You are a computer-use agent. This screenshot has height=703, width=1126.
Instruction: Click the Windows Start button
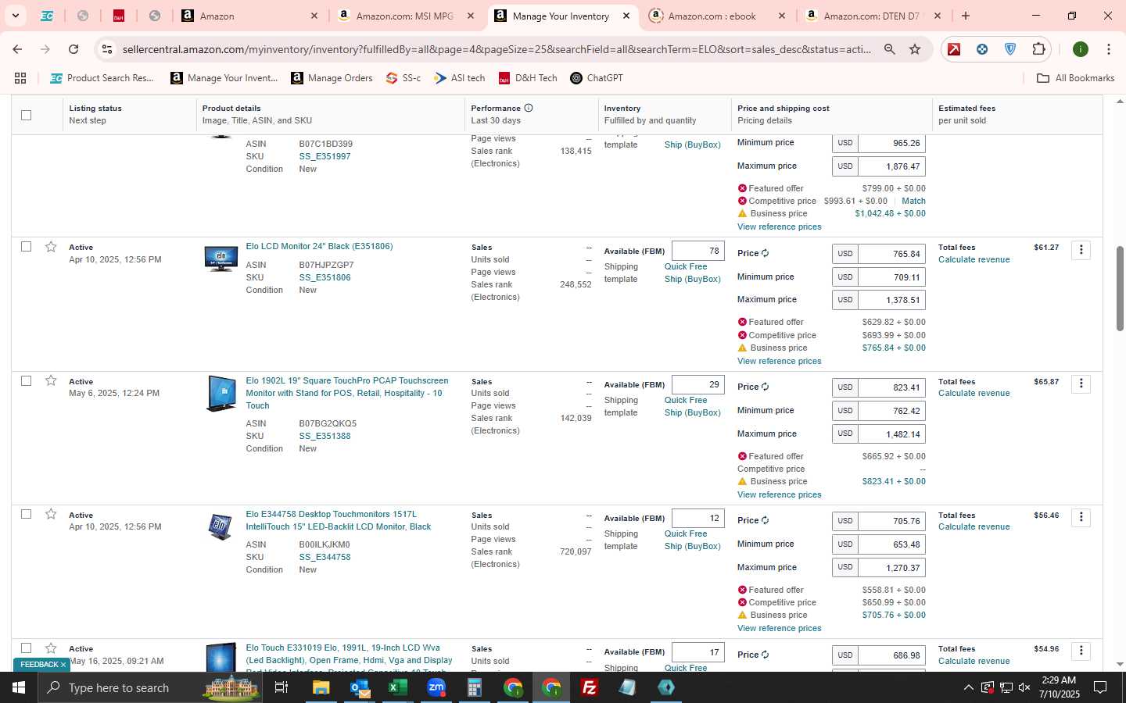click(19, 687)
